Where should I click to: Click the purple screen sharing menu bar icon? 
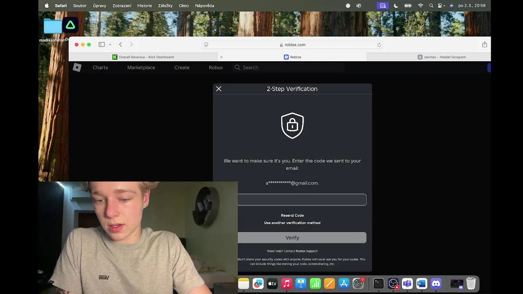[383, 6]
